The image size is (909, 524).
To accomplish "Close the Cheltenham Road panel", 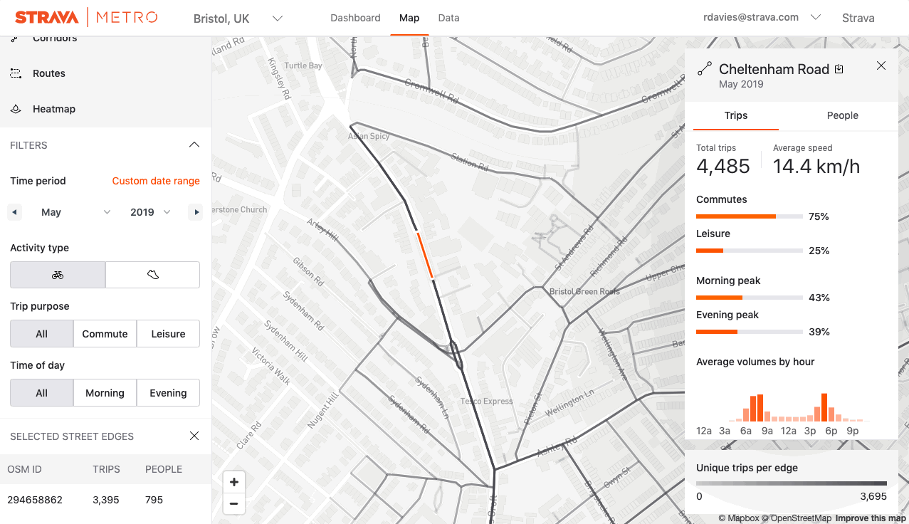I will (881, 65).
